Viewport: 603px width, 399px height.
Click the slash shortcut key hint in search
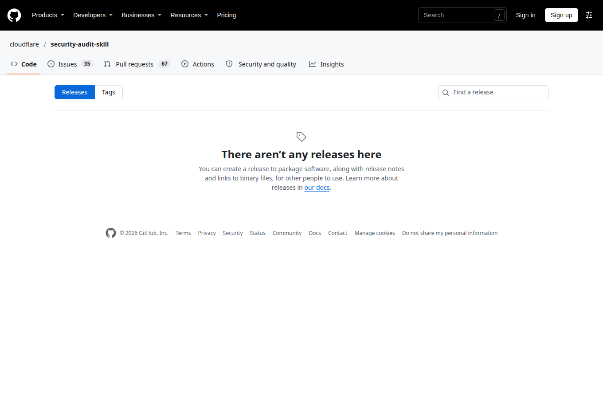499,15
